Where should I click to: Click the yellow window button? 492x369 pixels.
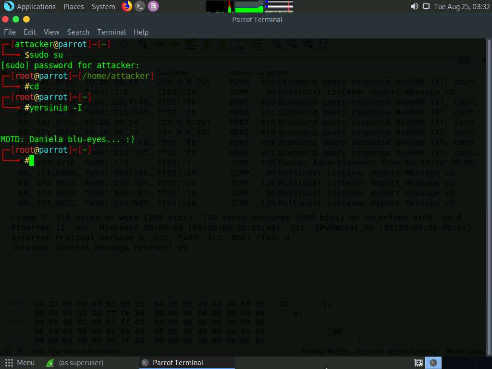(x=26, y=19)
